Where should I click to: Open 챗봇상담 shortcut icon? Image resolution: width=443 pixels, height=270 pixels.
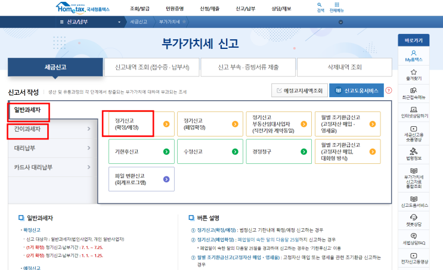pos(414,217)
